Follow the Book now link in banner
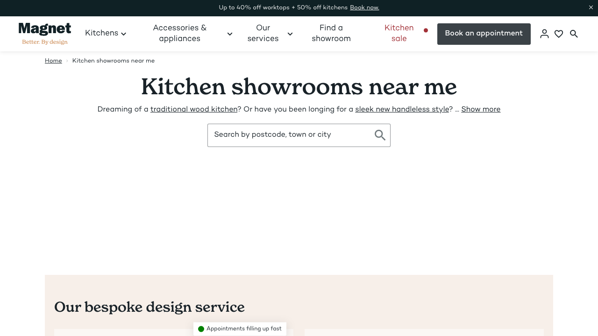Viewport: 598px width, 336px height. click(x=364, y=7)
